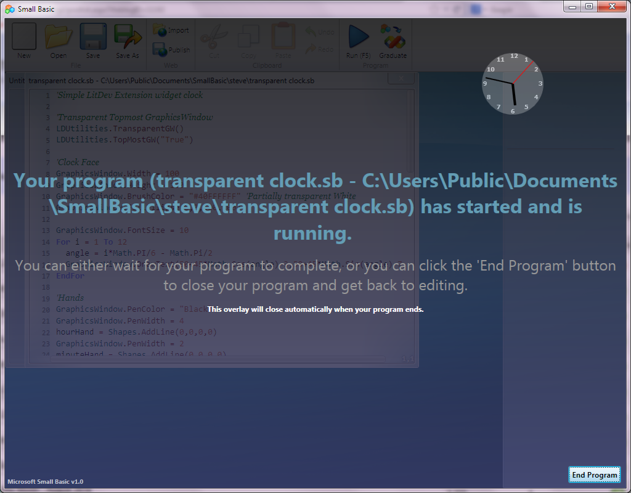Click the End Program button
Screen dimensions: 631x493
(594, 475)
